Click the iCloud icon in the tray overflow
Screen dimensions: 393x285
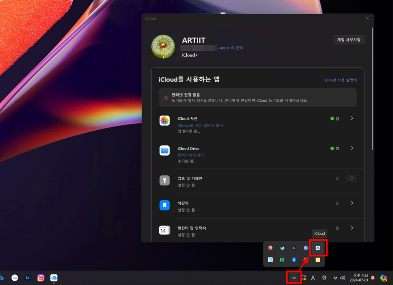[x=318, y=248]
